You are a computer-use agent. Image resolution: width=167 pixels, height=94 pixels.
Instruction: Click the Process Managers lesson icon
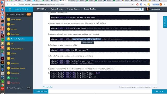coord(9,19)
